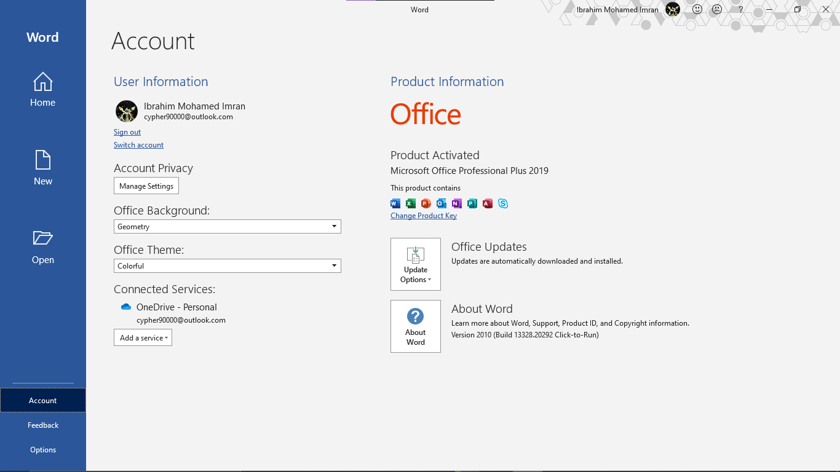Click the smiley face feedback icon

pyautogui.click(x=697, y=9)
